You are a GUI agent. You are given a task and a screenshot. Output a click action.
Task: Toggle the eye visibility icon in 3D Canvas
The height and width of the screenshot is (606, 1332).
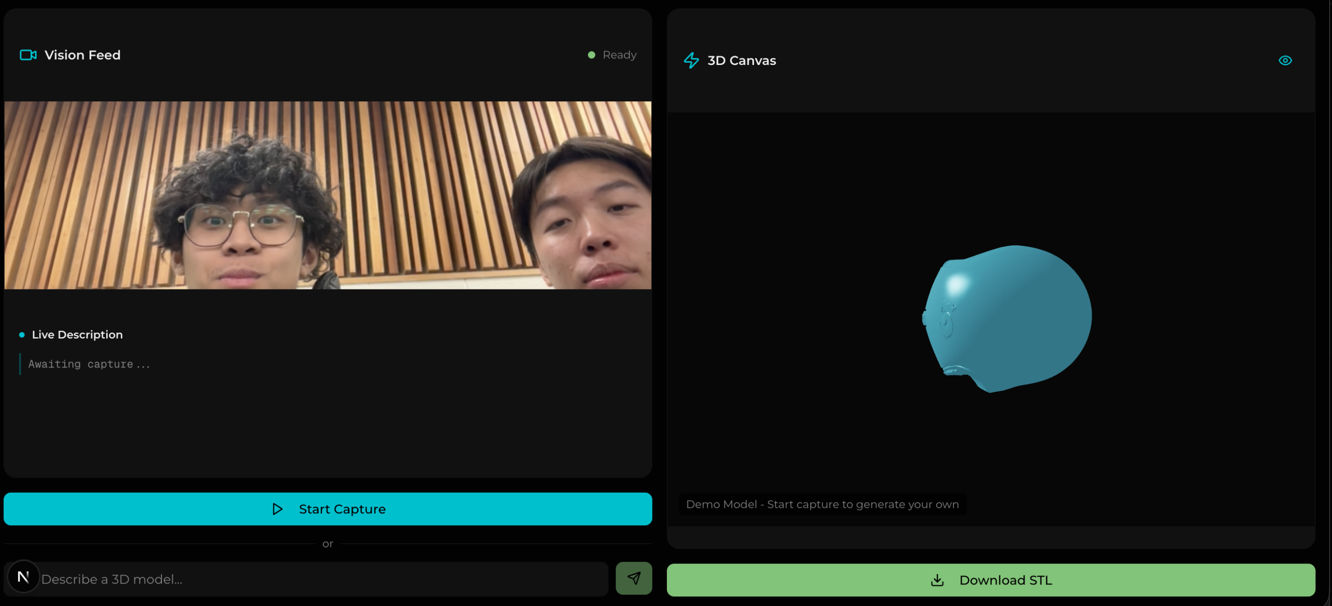(1285, 60)
